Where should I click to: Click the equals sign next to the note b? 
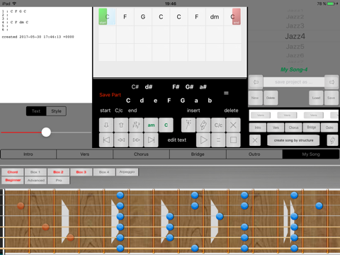226,93
